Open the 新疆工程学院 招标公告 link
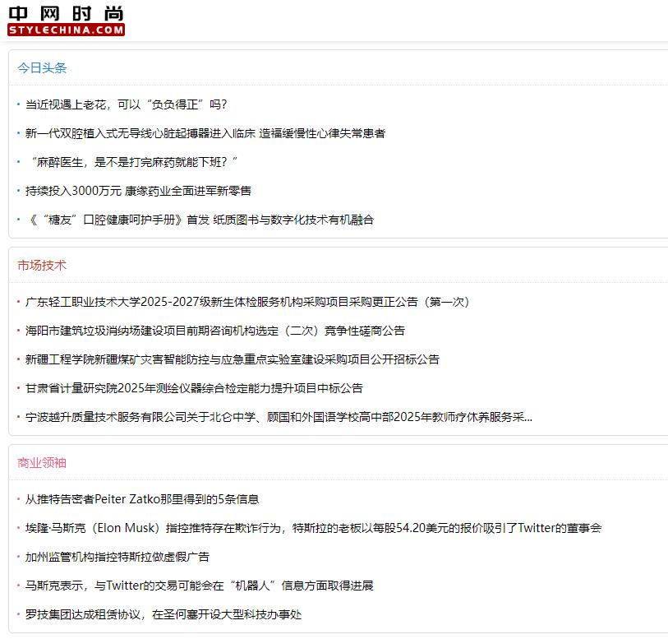The width and height of the screenshot is (668, 639). 232,359
